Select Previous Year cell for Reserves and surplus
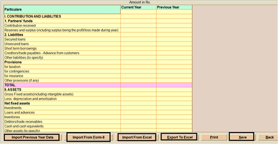The height and width of the screenshot is (144, 278). click(174, 30)
